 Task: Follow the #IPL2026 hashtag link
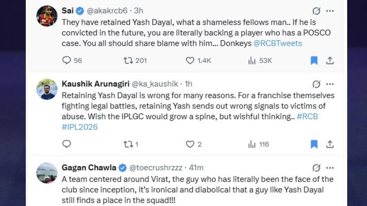pyautogui.click(x=80, y=127)
